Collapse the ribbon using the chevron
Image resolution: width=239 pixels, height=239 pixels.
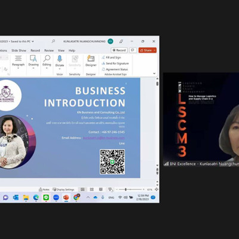154,73
